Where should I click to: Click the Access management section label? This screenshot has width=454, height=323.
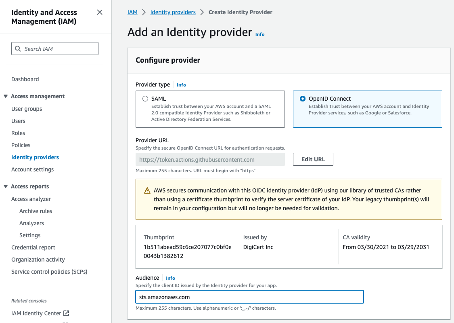(38, 96)
